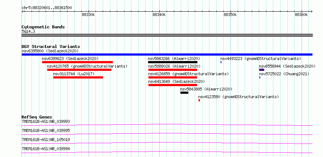The height and width of the screenshot is (157, 323).
Task: Click the nsv6395800 (Sedlazeck2020) variant label
Action: click(x=50, y=51)
